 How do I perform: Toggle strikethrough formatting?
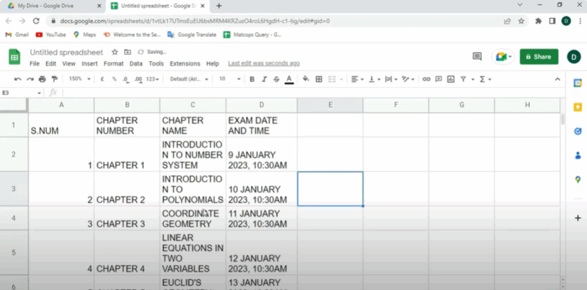(x=276, y=79)
